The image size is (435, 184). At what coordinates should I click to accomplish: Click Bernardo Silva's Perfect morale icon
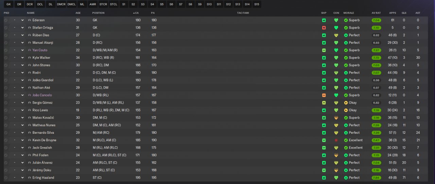346,133
